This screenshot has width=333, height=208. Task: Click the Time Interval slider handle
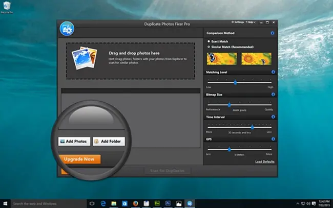252,127
